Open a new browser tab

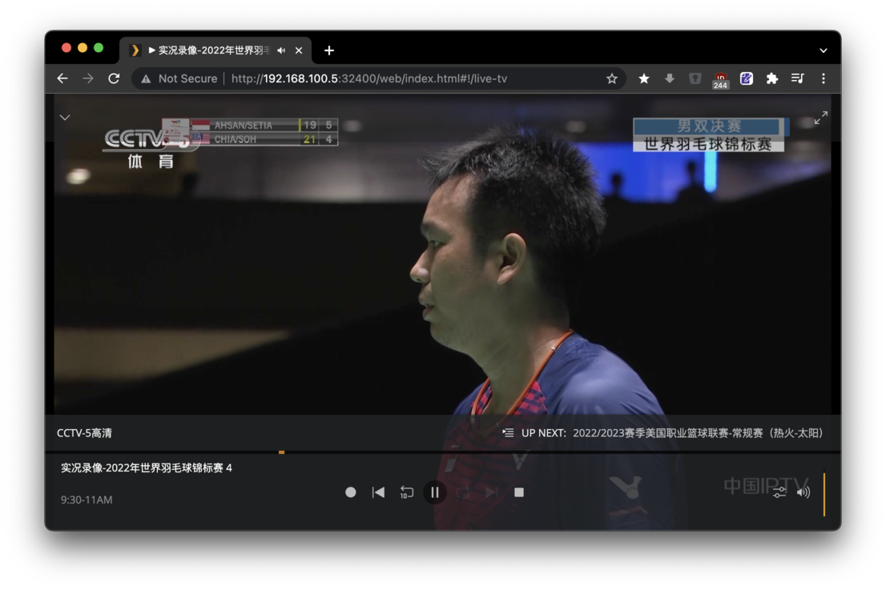click(329, 50)
